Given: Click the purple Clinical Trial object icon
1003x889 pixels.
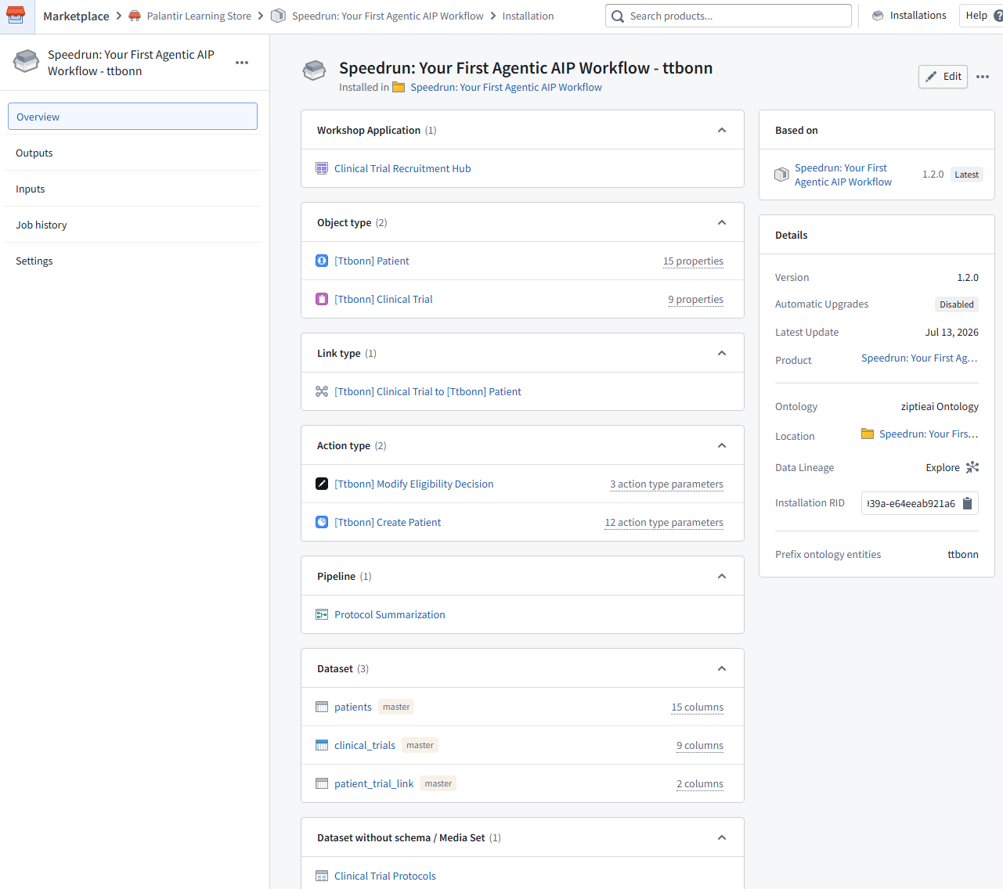Looking at the screenshot, I should 322,299.
